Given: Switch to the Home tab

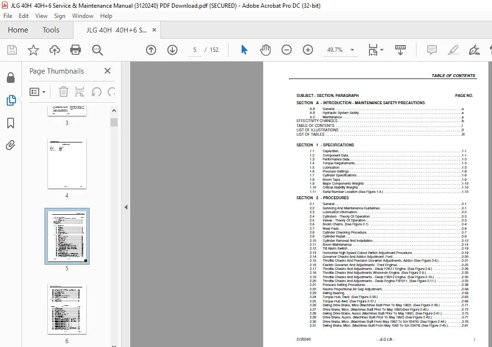Looking at the screenshot, I should click(x=18, y=30).
